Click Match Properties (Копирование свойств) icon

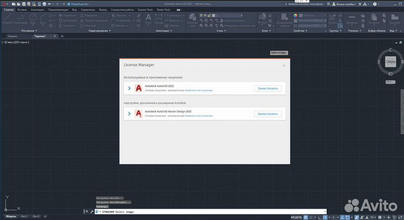[284, 20]
